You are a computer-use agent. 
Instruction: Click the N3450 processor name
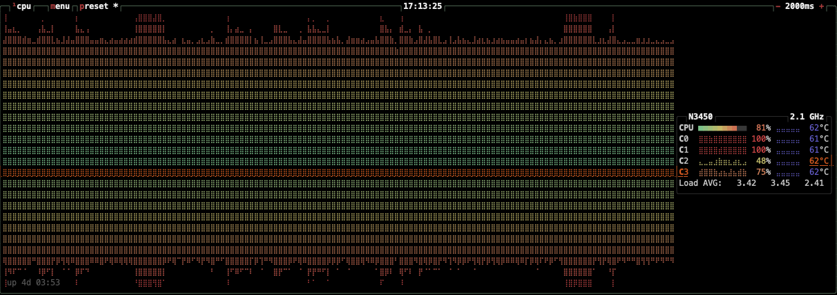[700, 117]
